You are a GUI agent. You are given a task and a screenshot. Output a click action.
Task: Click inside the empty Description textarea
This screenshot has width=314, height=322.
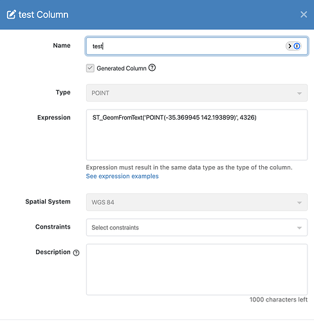[197, 269]
